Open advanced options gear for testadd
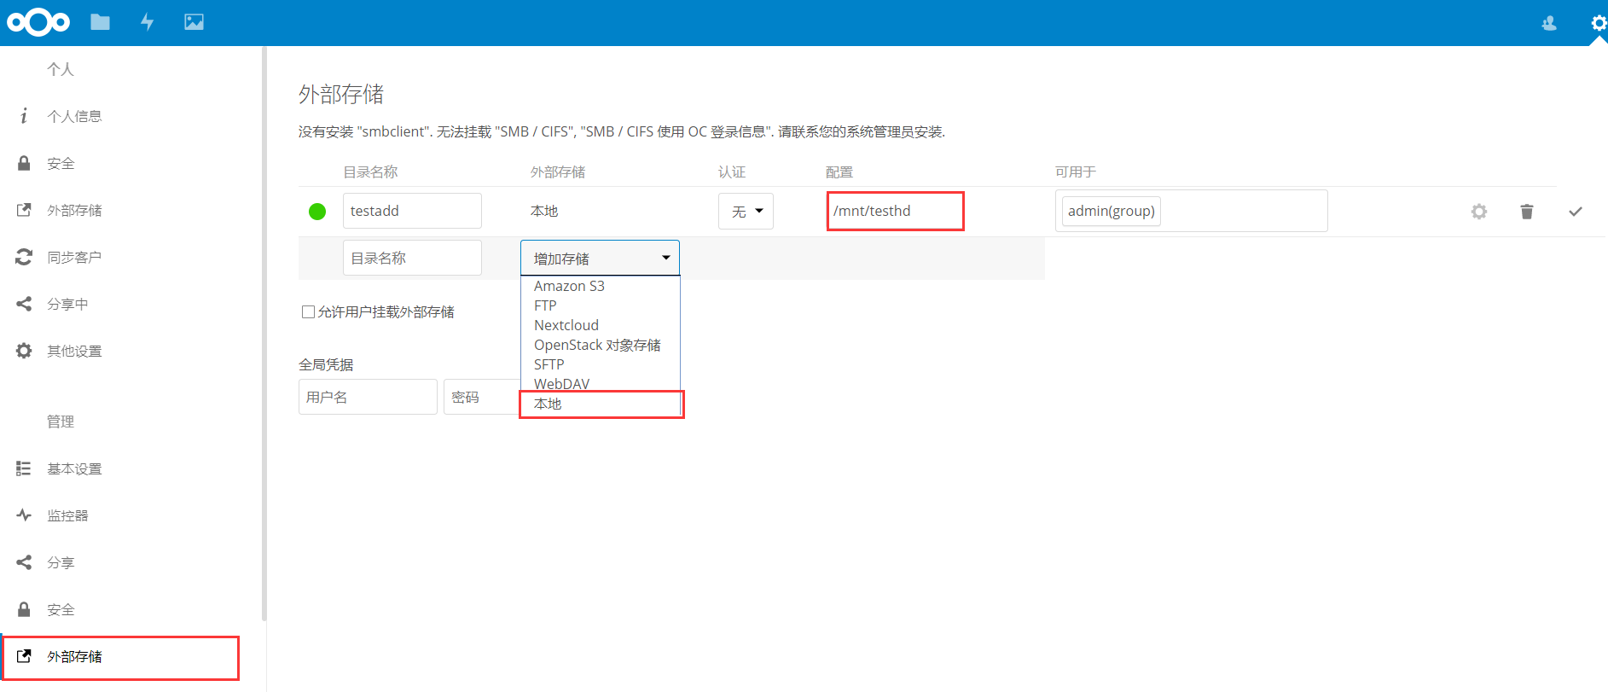This screenshot has height=692, width=1608. tap(1479, 212)
